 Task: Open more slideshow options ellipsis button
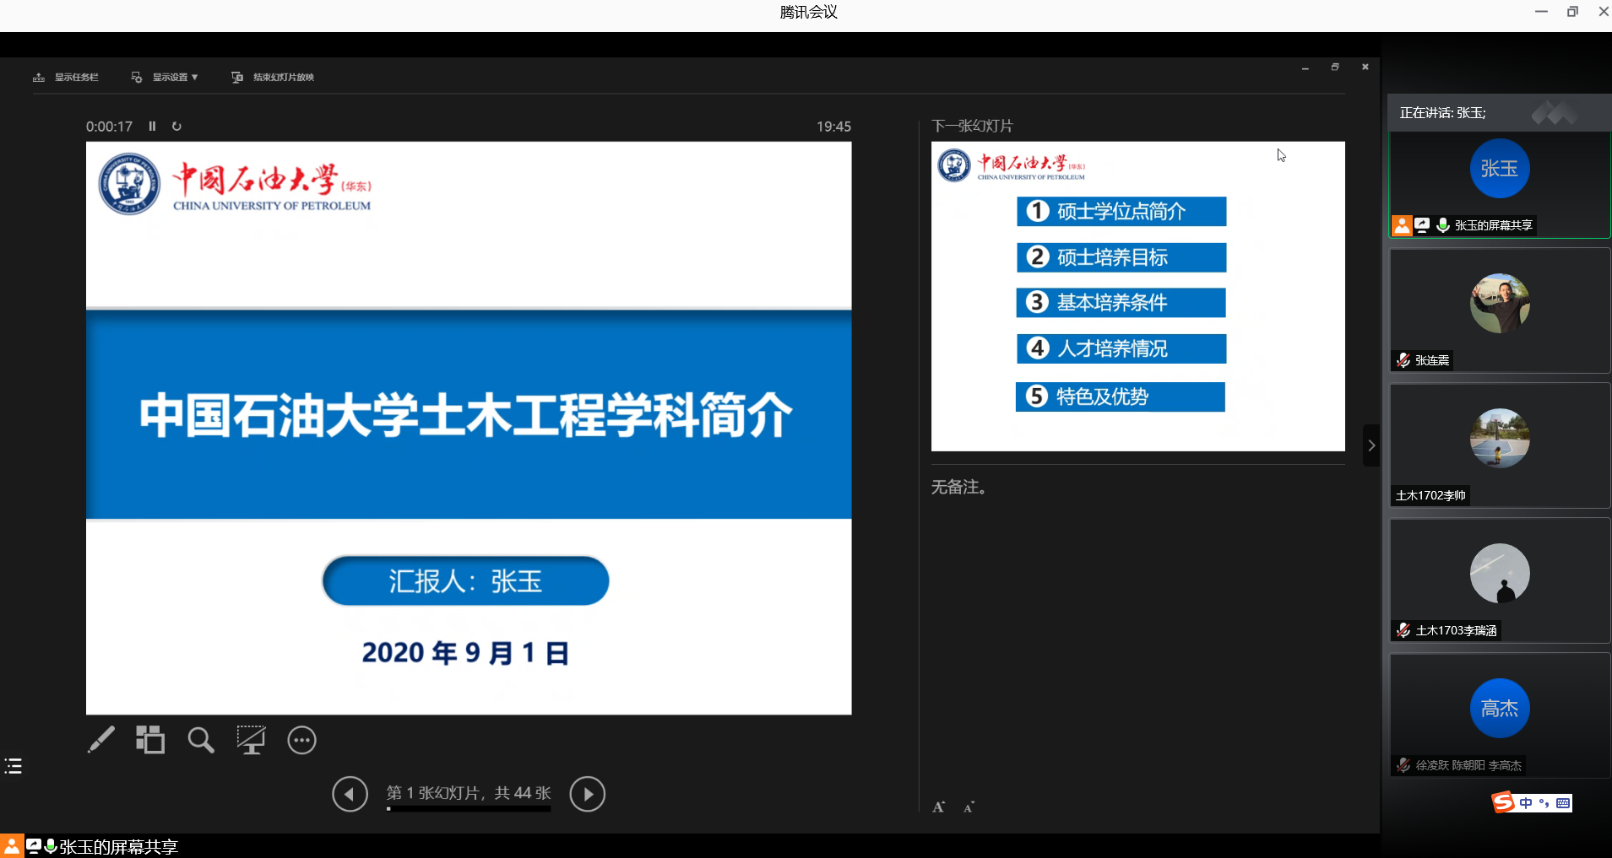click(301, 740)
